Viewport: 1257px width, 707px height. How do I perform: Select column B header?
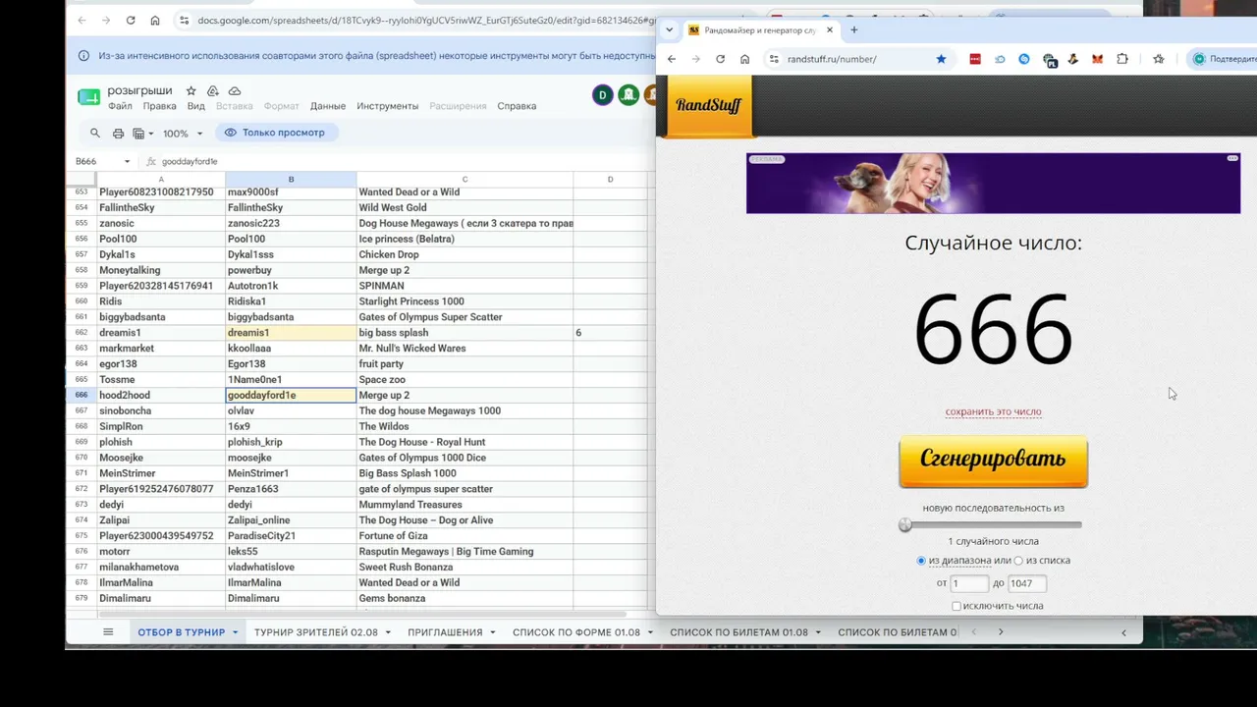(291, 179)
